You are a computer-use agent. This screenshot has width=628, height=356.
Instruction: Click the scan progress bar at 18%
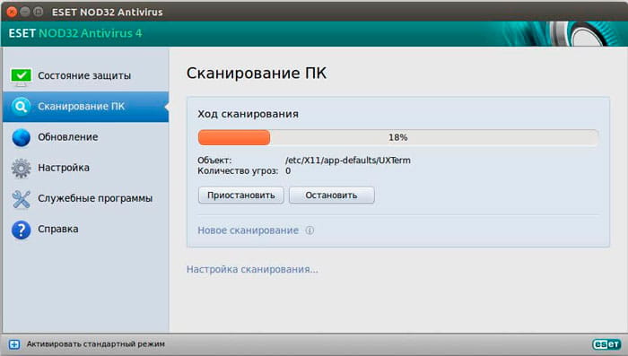pos(398,137)
